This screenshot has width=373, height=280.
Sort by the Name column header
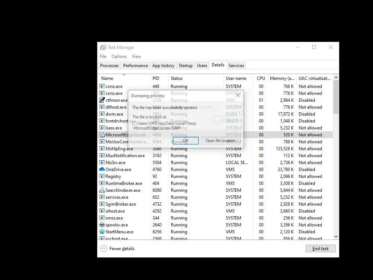[x=124, y=78]
